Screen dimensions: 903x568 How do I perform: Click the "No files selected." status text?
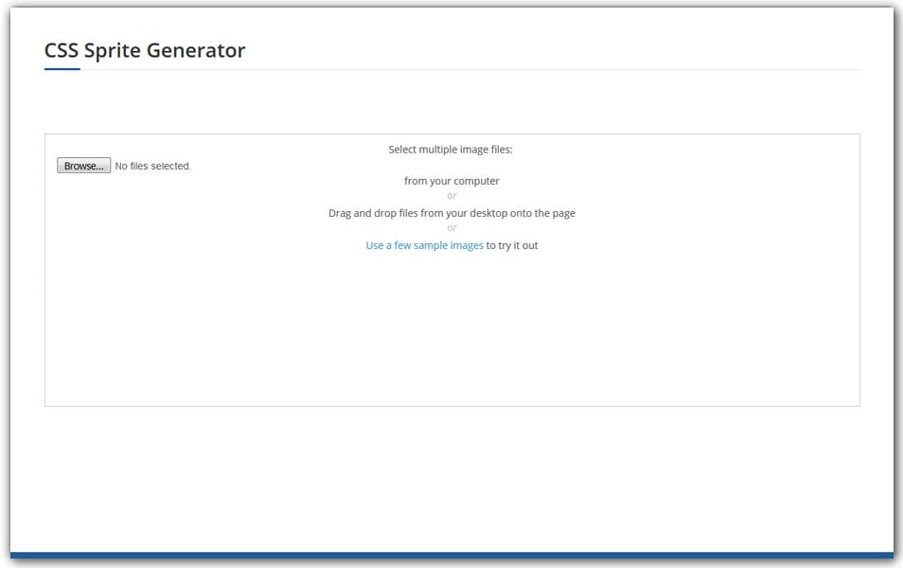[152, 167]
